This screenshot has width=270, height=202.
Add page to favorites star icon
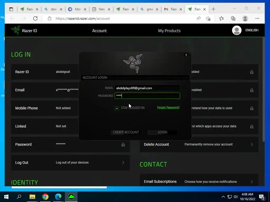[x=208, y=18]
